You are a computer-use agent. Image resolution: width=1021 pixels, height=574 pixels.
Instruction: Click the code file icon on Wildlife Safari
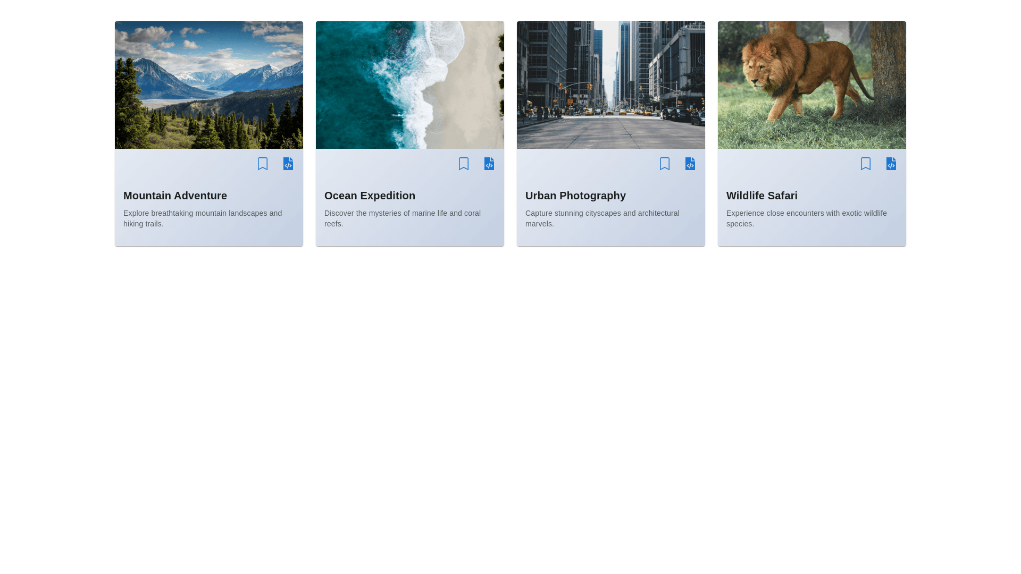[891, 164]
